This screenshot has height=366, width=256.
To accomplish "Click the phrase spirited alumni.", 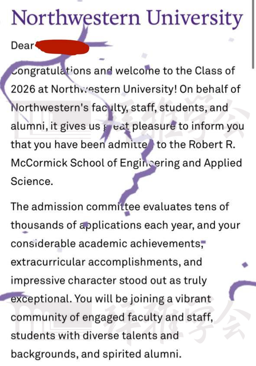I will 142,354.
